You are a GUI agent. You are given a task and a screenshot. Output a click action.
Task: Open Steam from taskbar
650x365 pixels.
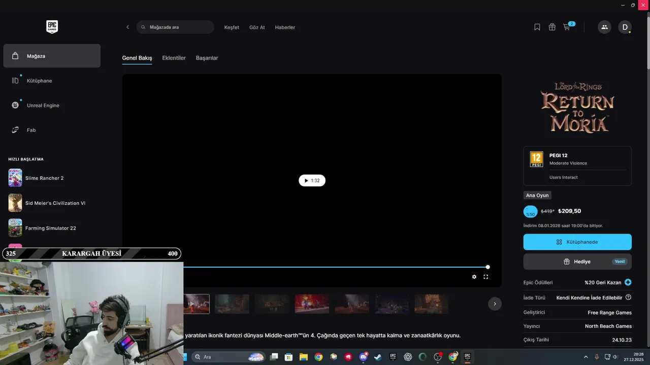378,357
